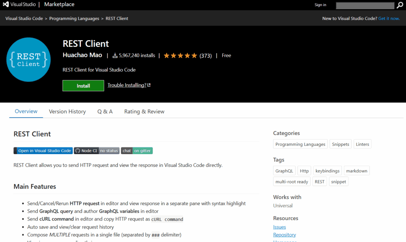Click the search magnifier icon
Viewport: 406px width, 242px height.
click(x=400, y=6)
